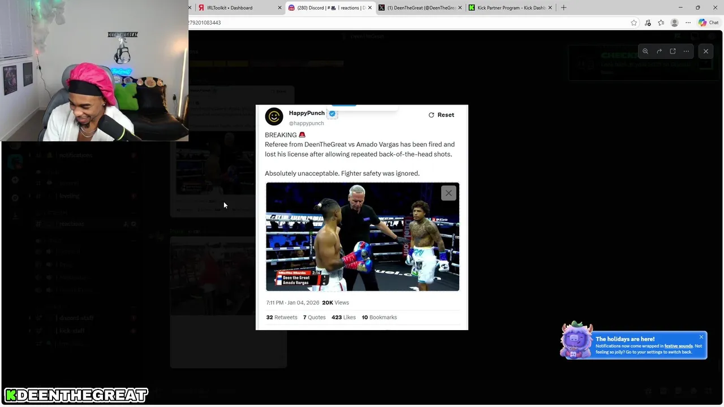
Task: Click the HappyPunch smiley avatar
Action: point(274,116)
